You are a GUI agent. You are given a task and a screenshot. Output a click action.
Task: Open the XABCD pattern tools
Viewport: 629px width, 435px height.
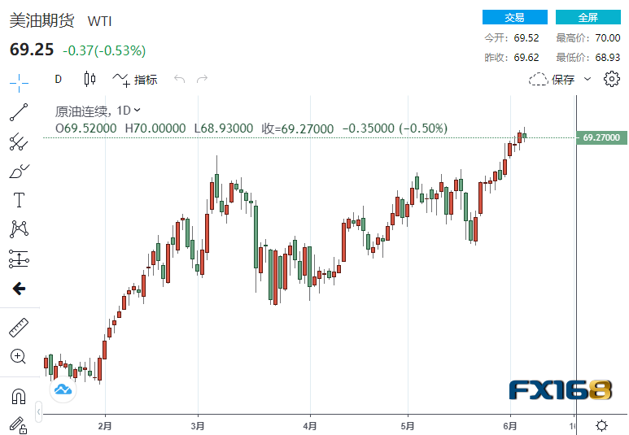pos(18,229)
